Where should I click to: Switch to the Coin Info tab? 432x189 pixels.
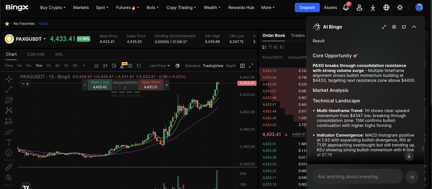pos(36,54)
